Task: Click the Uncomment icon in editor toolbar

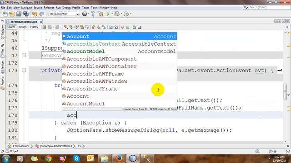Action: coord(140,27)
